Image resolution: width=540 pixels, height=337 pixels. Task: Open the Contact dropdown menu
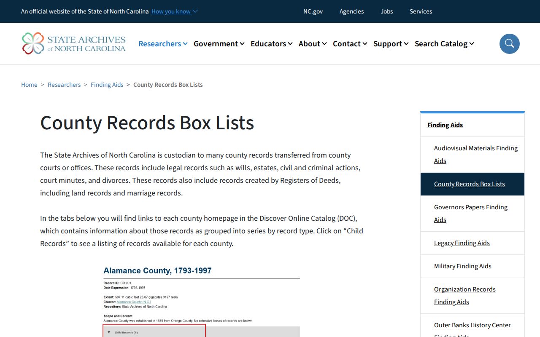point(350,44)
